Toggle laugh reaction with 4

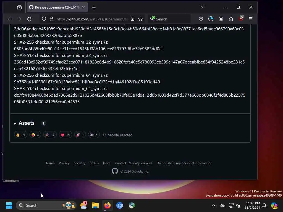[x=35, y=135]
